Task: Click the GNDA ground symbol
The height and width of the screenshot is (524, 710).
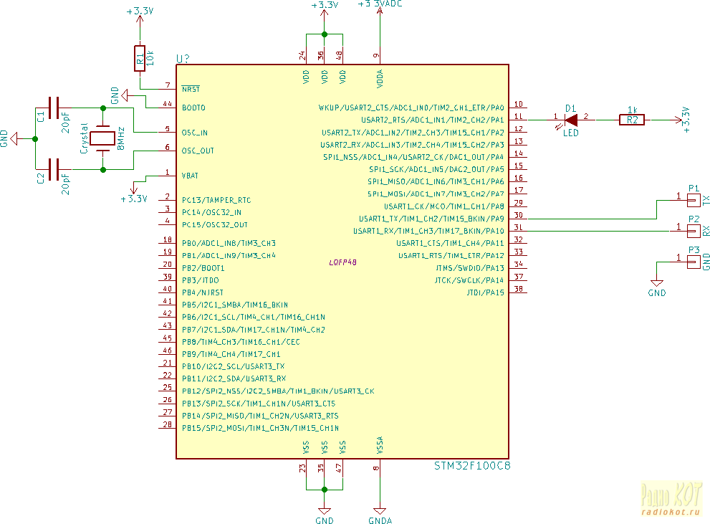Action: (379, 512)
